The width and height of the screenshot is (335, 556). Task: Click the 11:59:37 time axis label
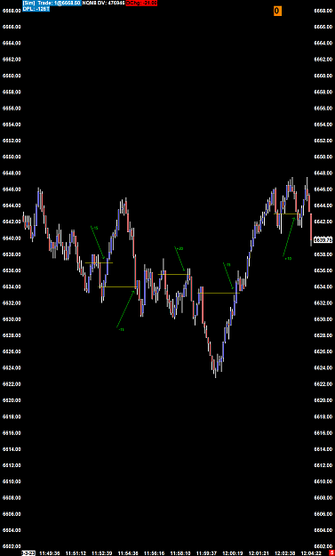pyautogui.click(x=207, y=553)
